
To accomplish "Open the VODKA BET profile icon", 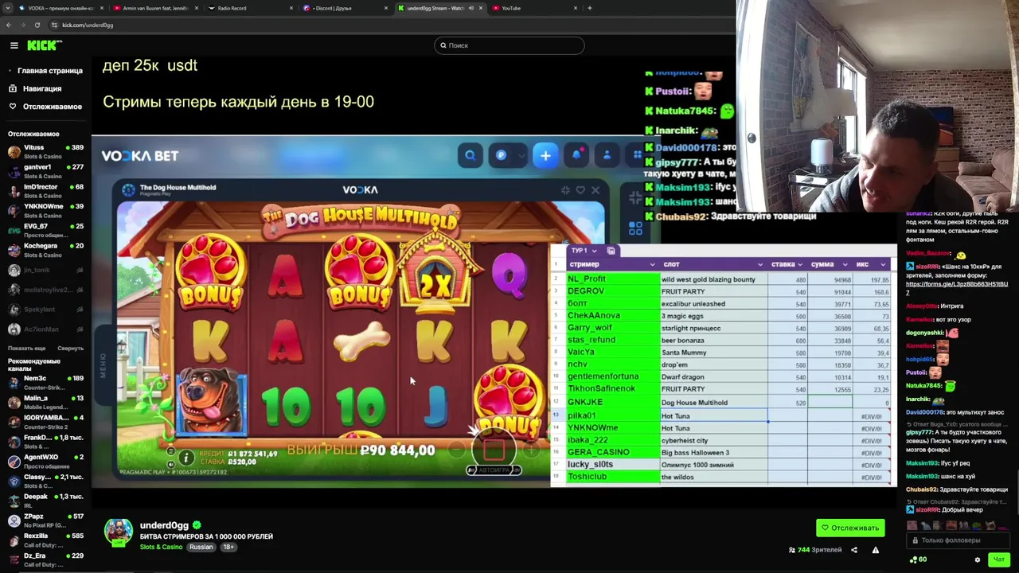I will pyautogui.click(x=607, y=156).
